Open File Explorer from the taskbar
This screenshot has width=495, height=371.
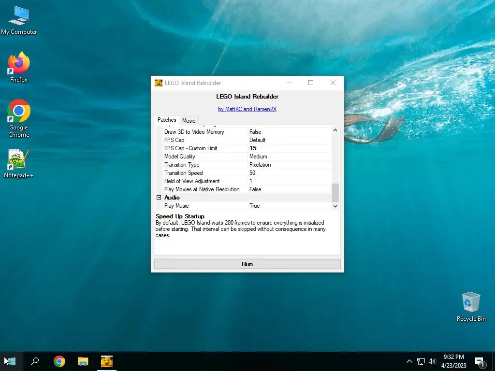pyautogui.click(x=83, y=361)
